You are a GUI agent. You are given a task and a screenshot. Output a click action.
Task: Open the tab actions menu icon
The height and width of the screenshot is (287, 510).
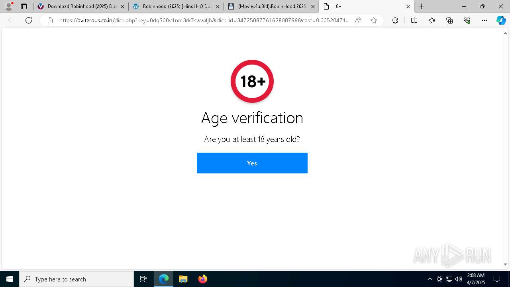[x=24, y=6]
